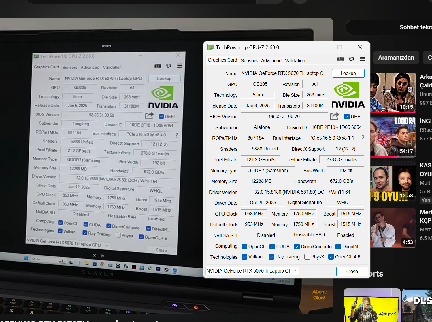
Task: Click the Bus Interface question mark icon
Action: click(363, 138)
